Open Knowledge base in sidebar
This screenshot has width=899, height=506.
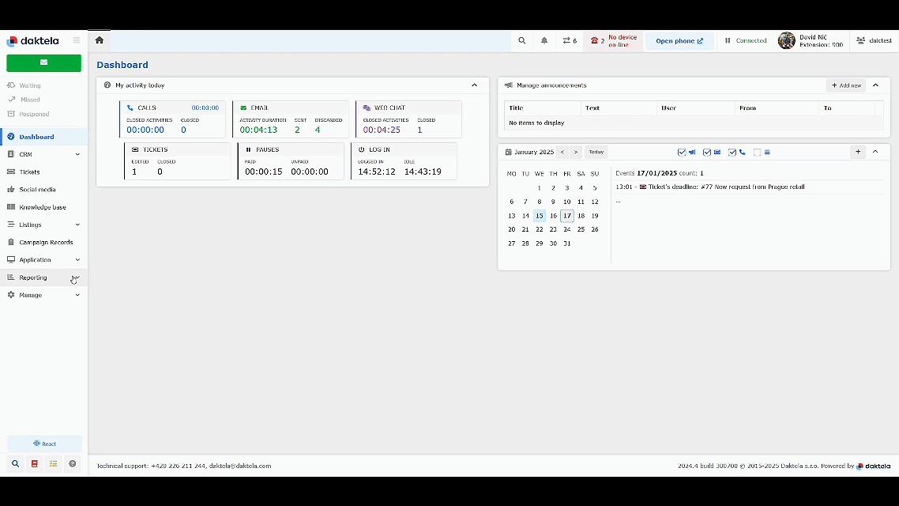point(43,207)
